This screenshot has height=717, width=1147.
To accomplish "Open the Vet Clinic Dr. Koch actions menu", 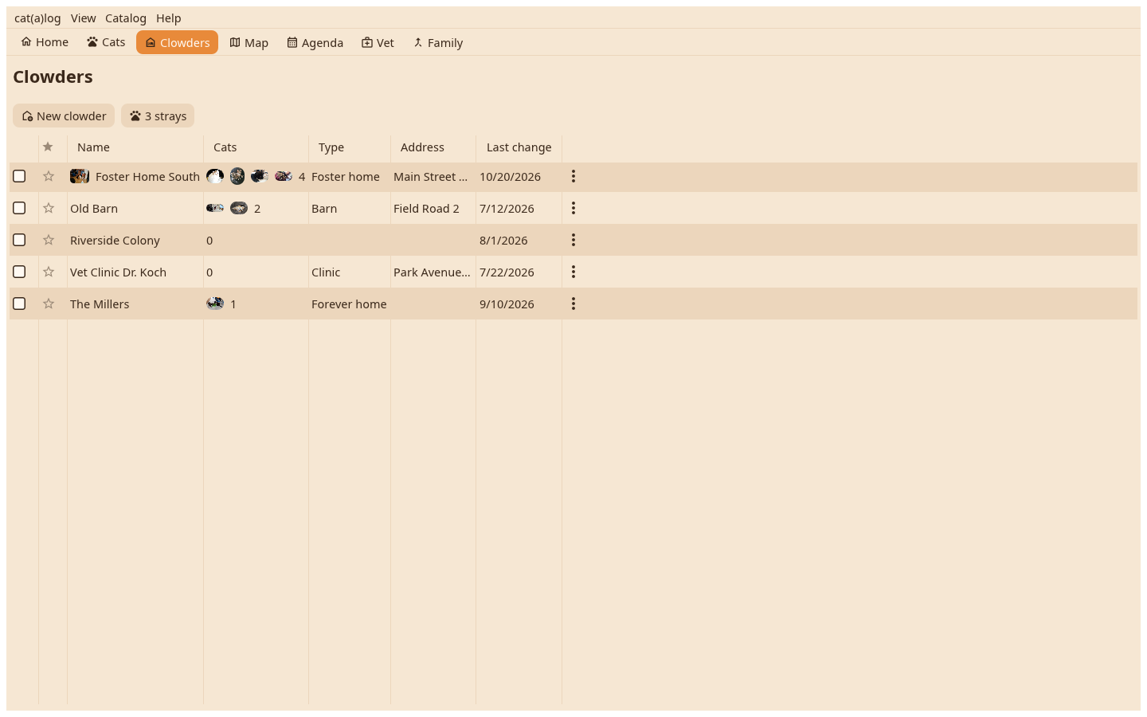I will tap(573, 272).
